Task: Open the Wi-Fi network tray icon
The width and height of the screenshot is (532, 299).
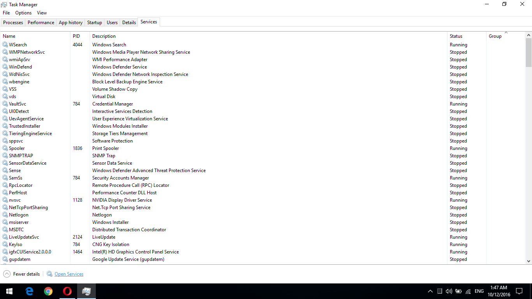Action: coord(468,291)
